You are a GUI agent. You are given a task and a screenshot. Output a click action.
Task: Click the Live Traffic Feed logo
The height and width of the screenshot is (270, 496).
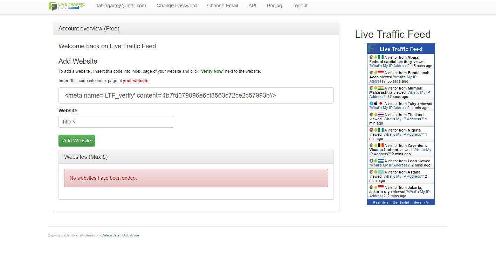pyautogui.click(x=67, y=6)
